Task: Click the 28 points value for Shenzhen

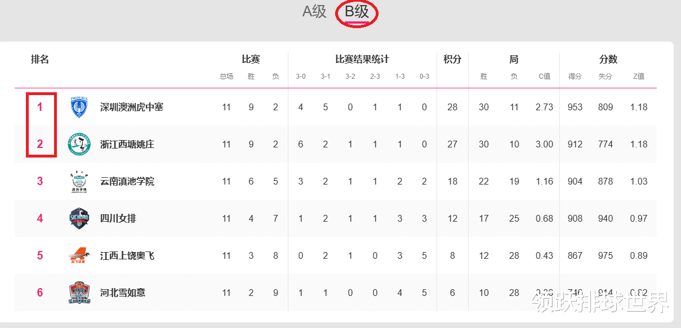Action: pos(452,107)
